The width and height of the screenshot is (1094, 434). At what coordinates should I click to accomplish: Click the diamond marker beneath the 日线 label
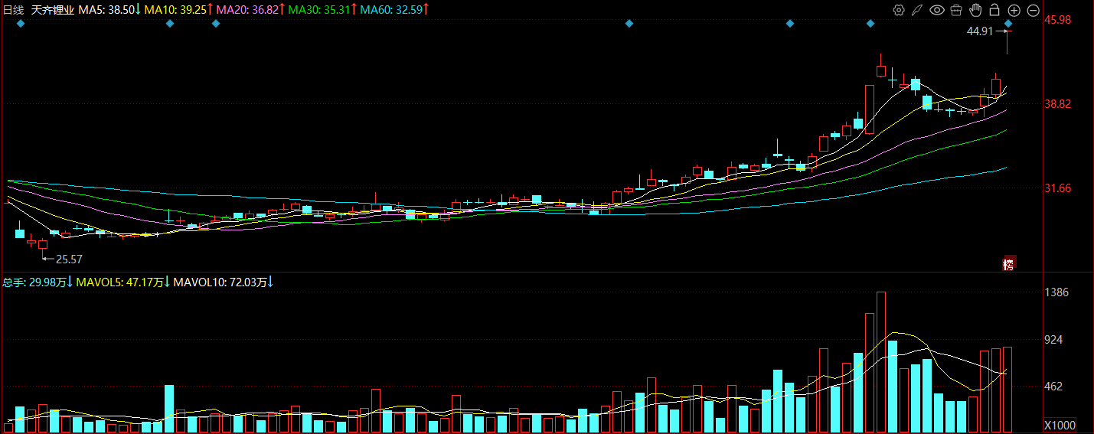pos(21,24)
